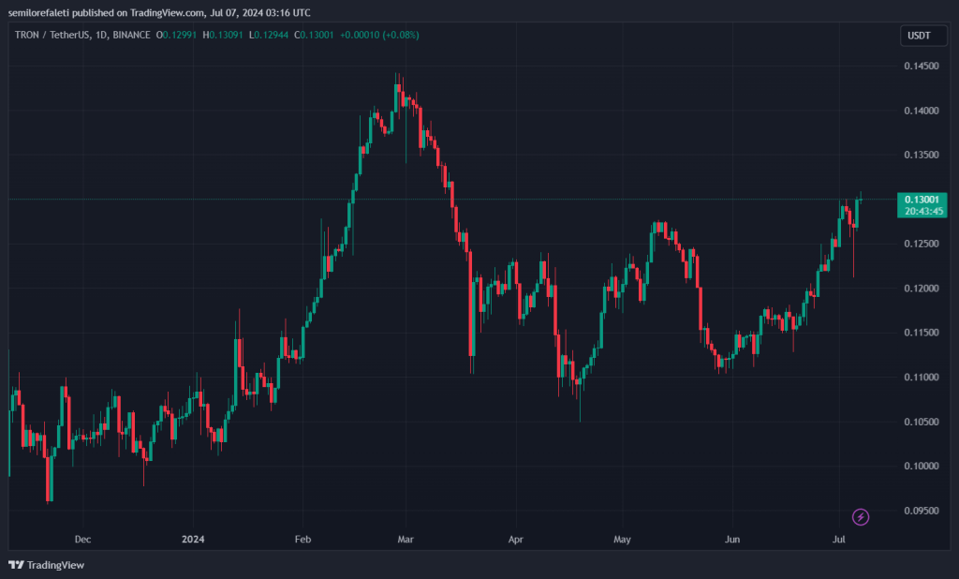Click the TradingView logo at bottom left
Image resolution: width=959 pixels, height=579 pixels.
pos(47,565)
